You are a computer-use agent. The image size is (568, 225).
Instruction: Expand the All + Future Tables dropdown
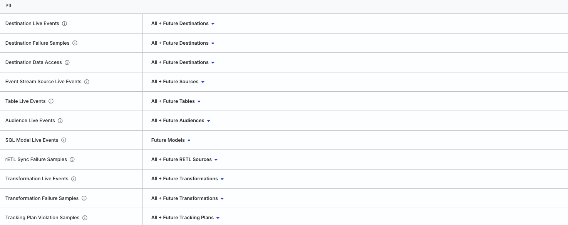(x=176, y=101)
